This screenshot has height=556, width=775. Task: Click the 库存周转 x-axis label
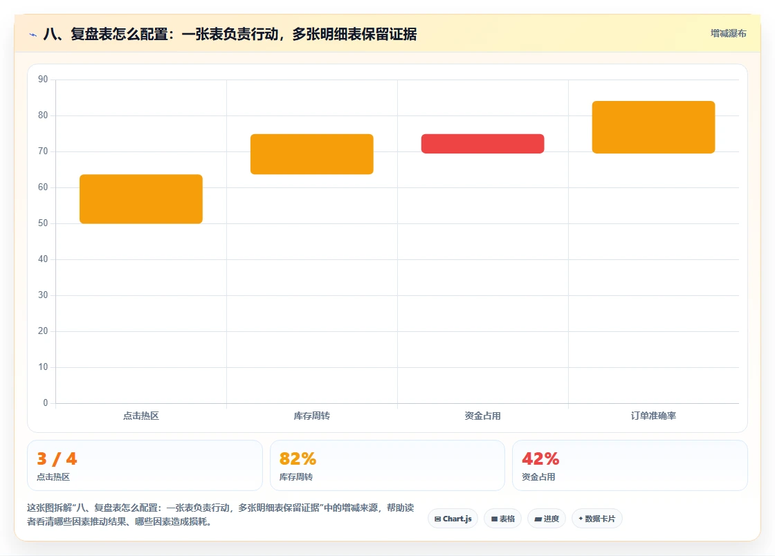coord(312,416)
